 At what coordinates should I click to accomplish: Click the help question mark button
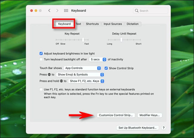pos(164,128)
